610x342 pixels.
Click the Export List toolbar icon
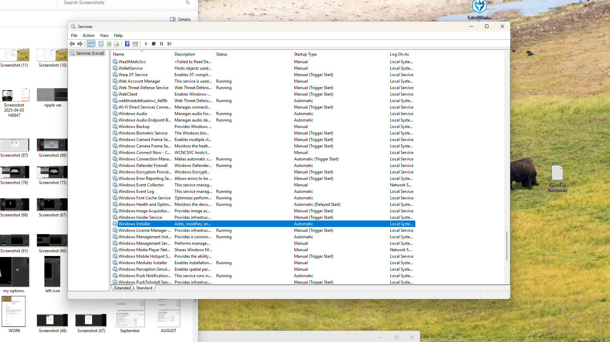117,44
